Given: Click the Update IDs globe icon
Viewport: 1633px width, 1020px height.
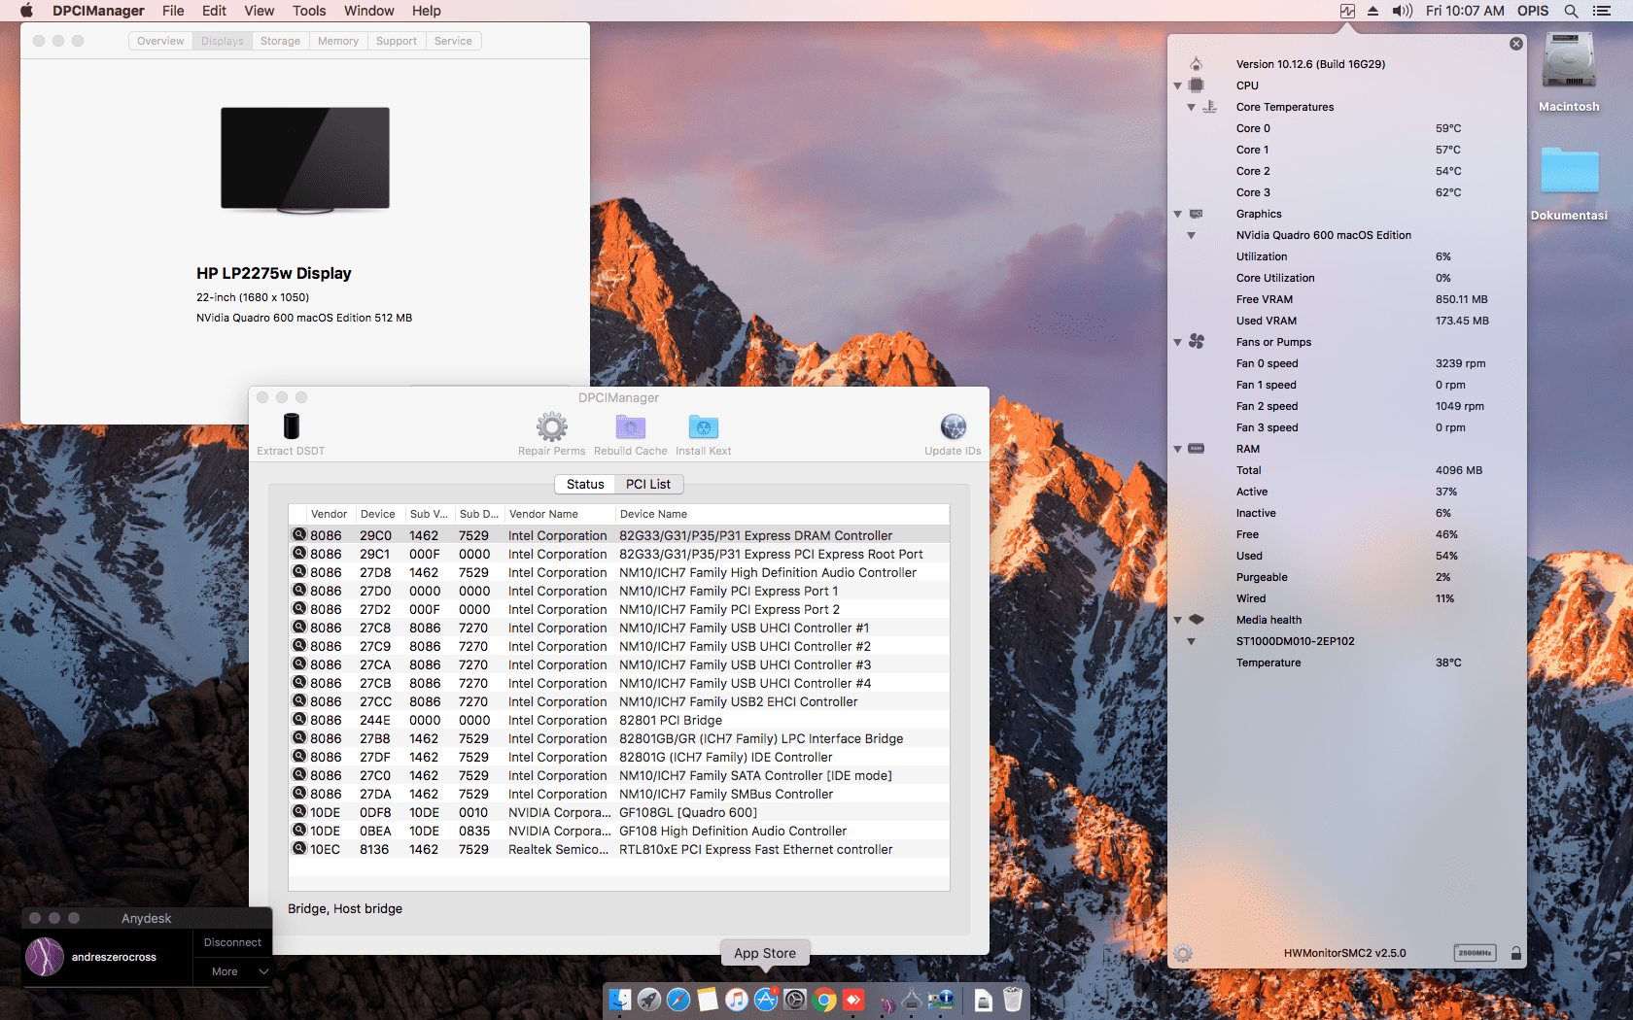Looking at the screenshot, I should pos(952,425).
